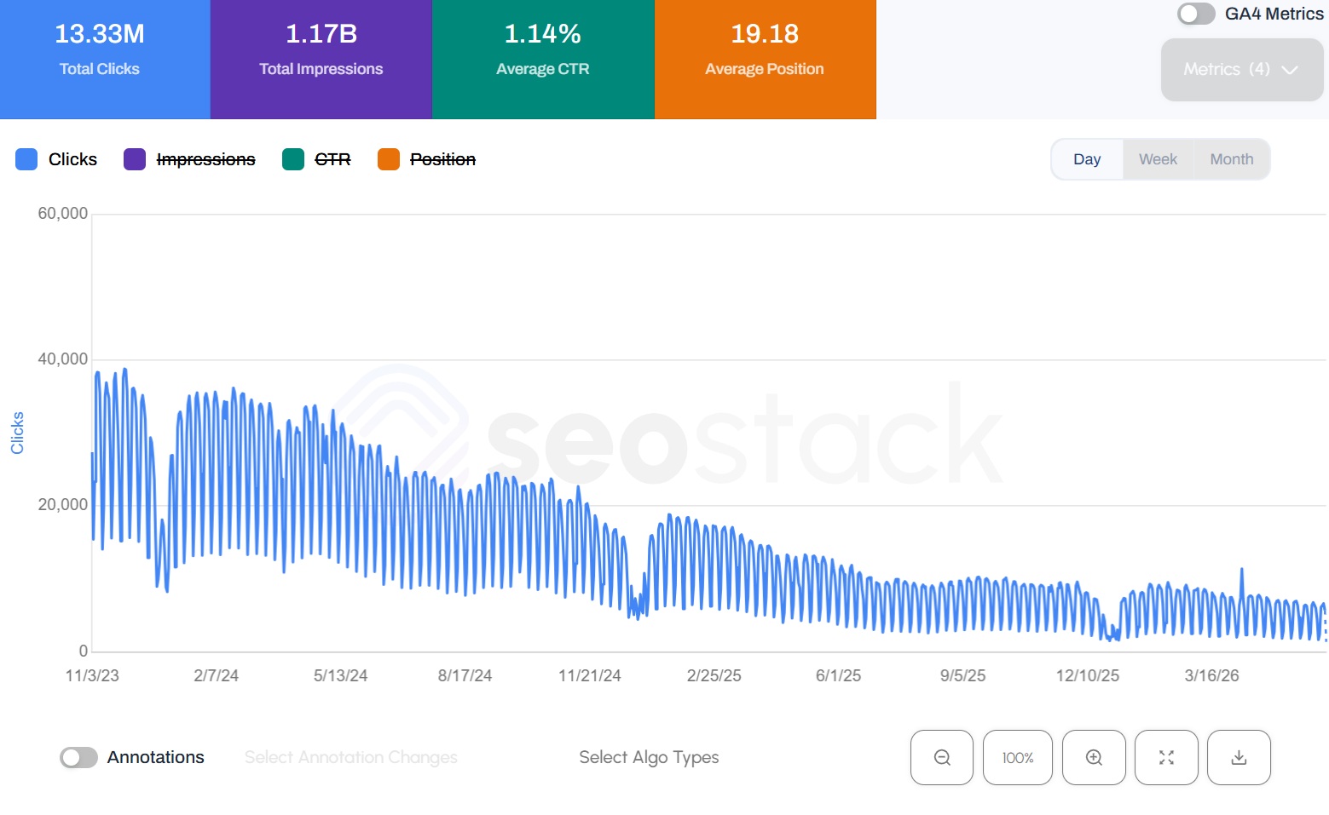Click the 20,000 y-axis label
The height and width of the screenshot is (815, 1329).
(62, 504)
